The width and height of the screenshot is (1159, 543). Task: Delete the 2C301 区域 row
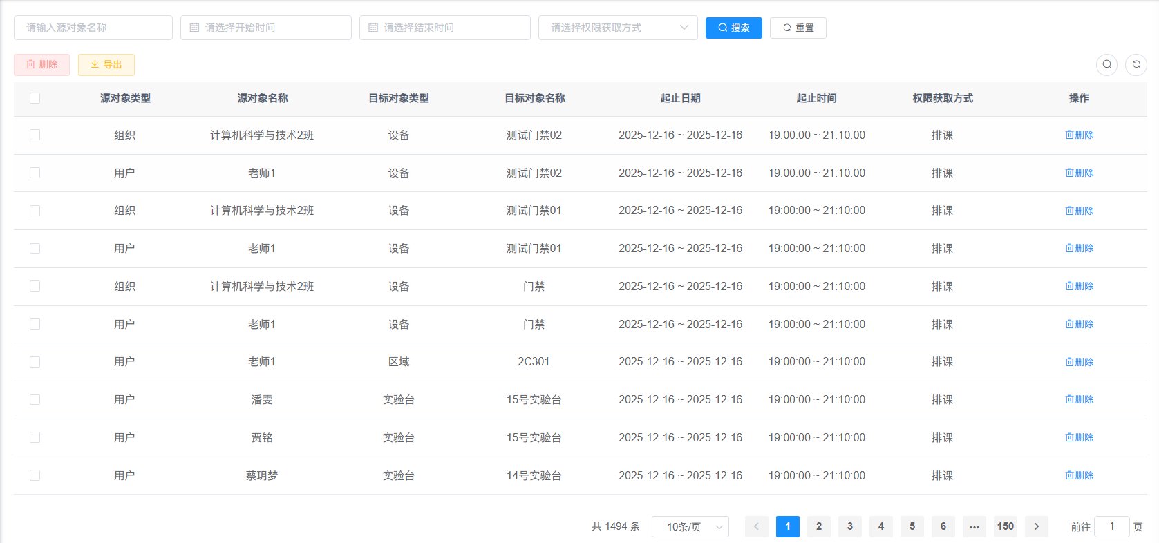tap(1079, 362)
